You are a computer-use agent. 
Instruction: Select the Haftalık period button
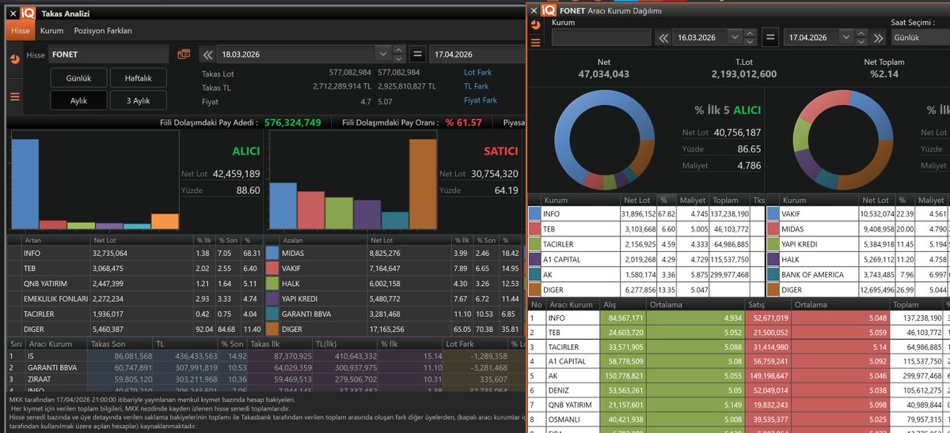tap(138, 78)
